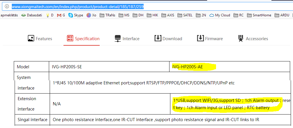Click the Features image icon
This screenshot has height=128, width=293.
[31, 38]
